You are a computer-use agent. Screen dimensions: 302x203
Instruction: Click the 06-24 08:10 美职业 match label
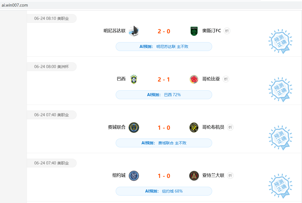tap(51, 18)
